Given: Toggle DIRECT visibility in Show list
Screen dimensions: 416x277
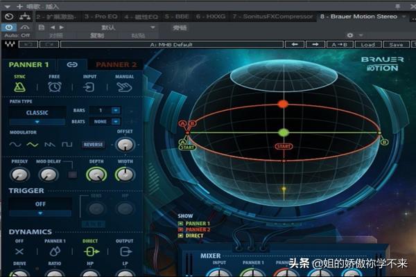Looking at the screenshot, I should point(181,236).
